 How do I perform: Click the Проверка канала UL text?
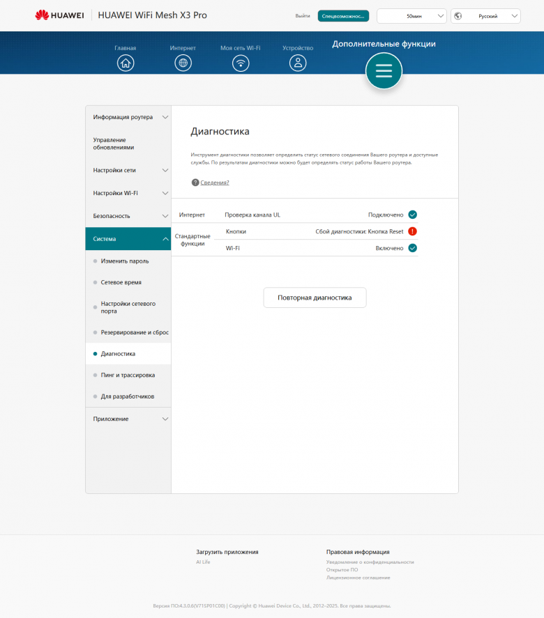(252, 215)
